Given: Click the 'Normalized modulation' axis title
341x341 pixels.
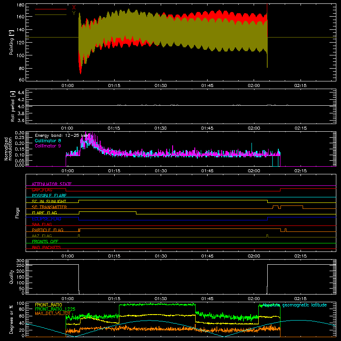Looking at the screenshot, I should pos(8,149).
